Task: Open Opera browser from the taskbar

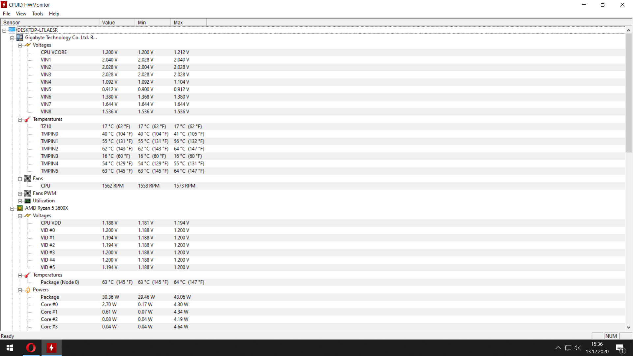Action: point(31,348)
